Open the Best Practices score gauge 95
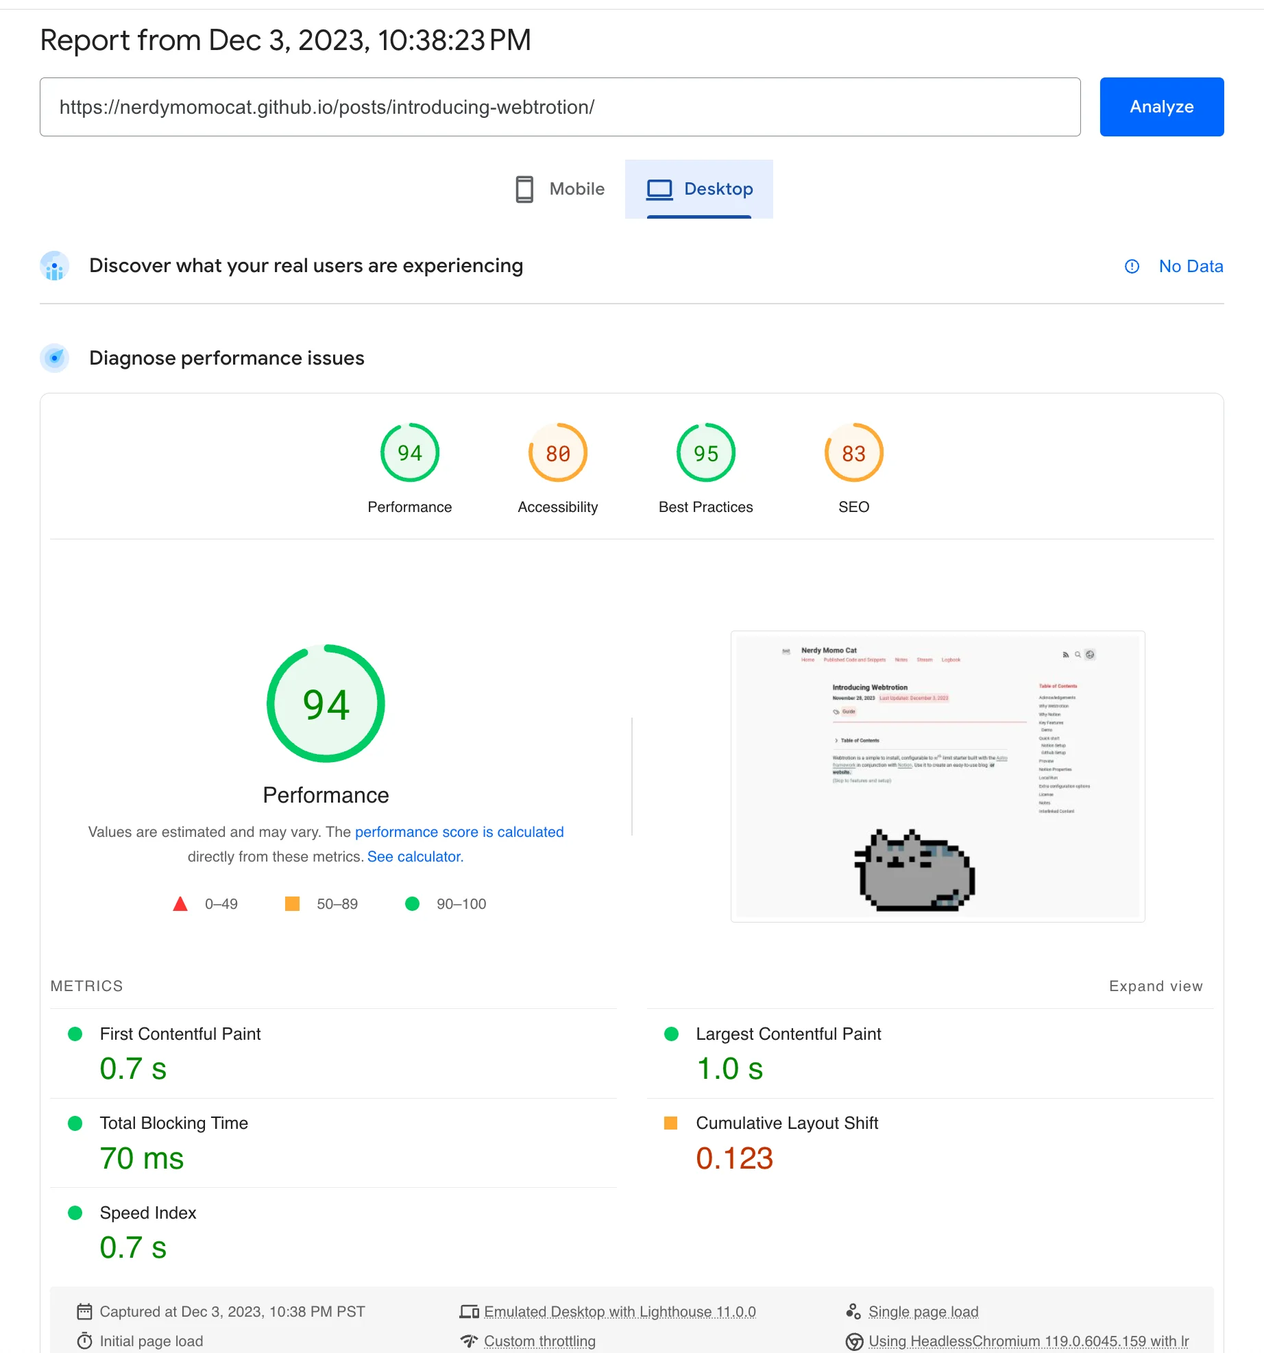The width and height of the screenshot is (1264, 1353). pos(705,453)
